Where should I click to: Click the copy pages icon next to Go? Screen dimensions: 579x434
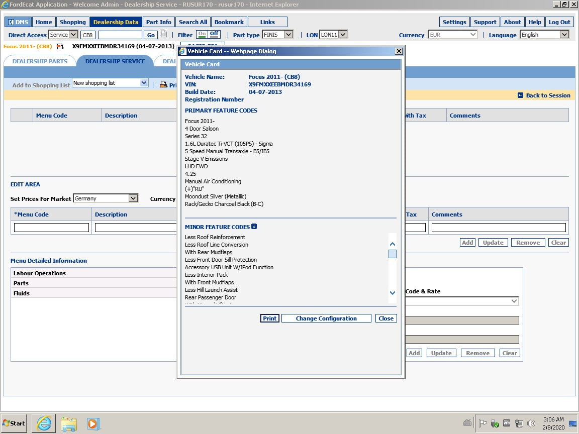click(x=164, y=35)
